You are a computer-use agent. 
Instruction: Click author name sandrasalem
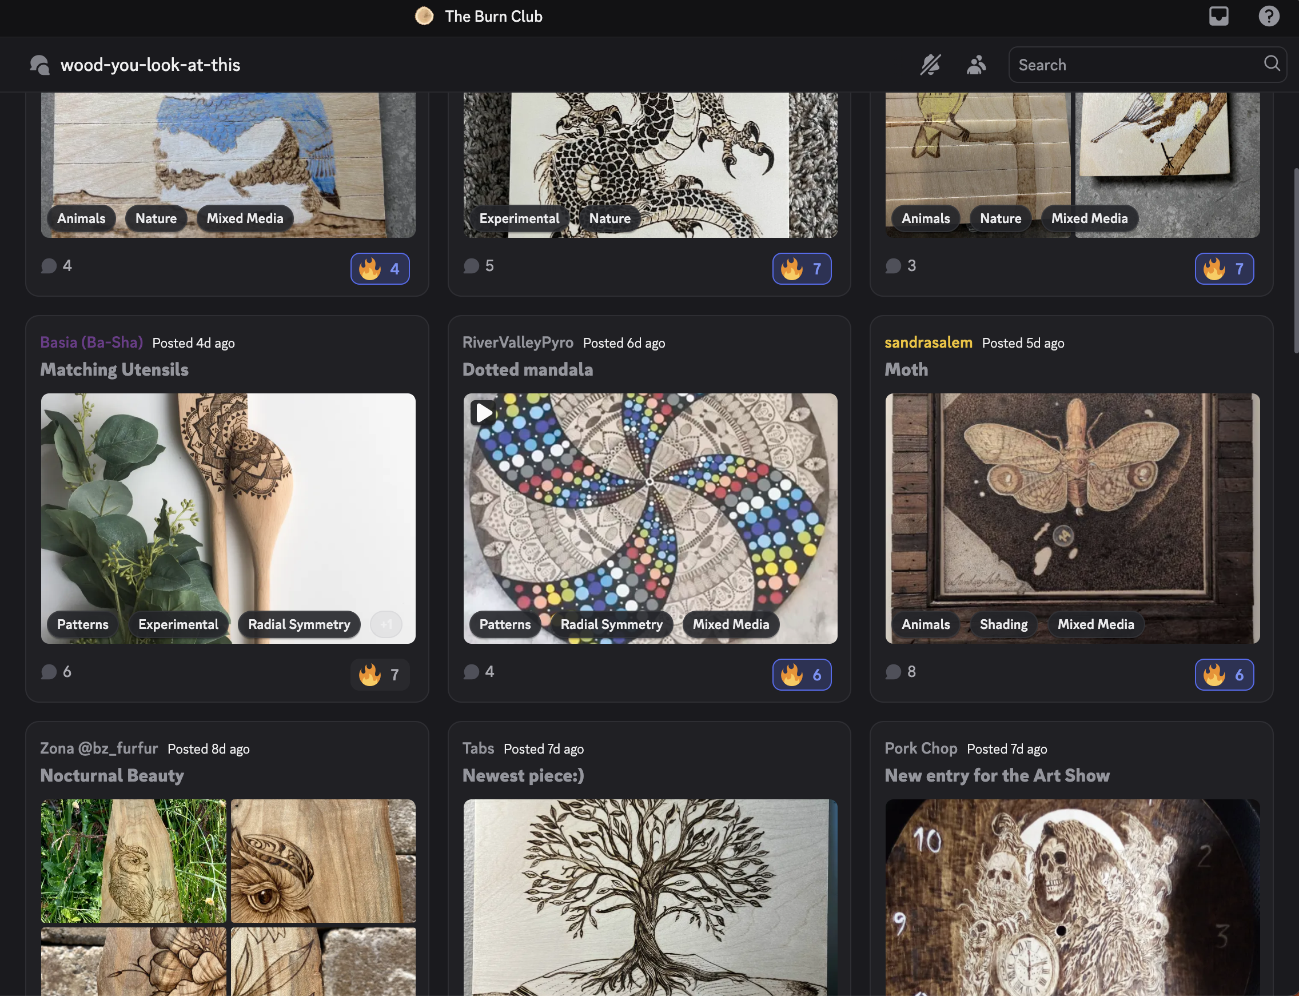[928, 342]
